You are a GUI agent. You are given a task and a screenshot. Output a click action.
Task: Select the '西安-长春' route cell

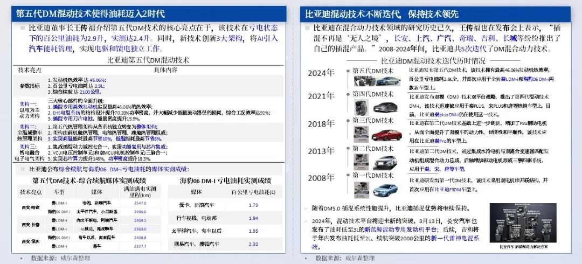click(x=30, y=224)
